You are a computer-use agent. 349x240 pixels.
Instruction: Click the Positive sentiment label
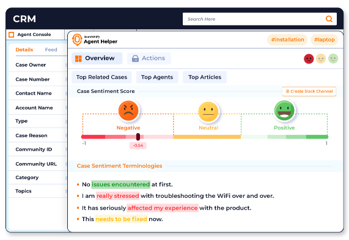point(284,128)
